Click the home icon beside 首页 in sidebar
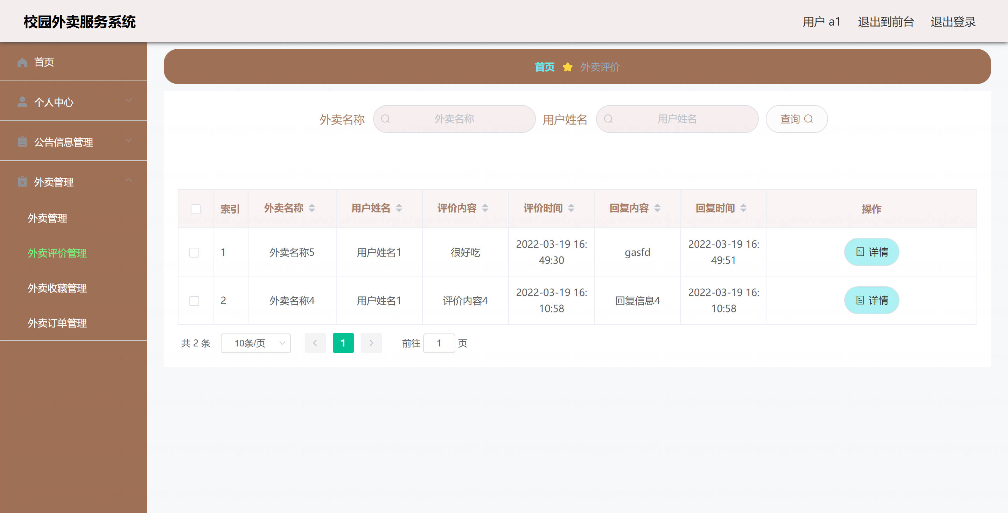Image resolution: width=1008 pixels, height=513 pixels. coord(22,62)
